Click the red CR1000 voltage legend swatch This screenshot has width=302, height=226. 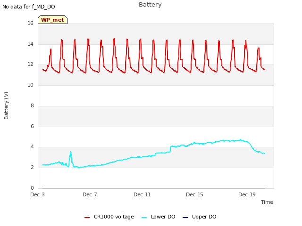[x=87, y=218]
